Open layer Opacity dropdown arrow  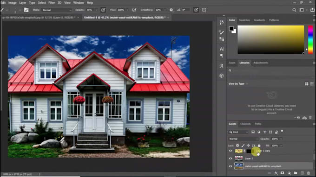[x=281, y=139]
